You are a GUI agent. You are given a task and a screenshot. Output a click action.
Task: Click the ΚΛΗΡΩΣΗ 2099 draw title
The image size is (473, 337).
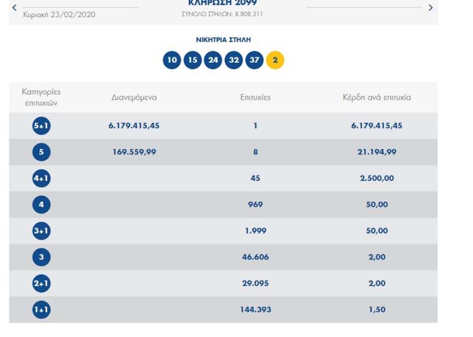point(223,4)
